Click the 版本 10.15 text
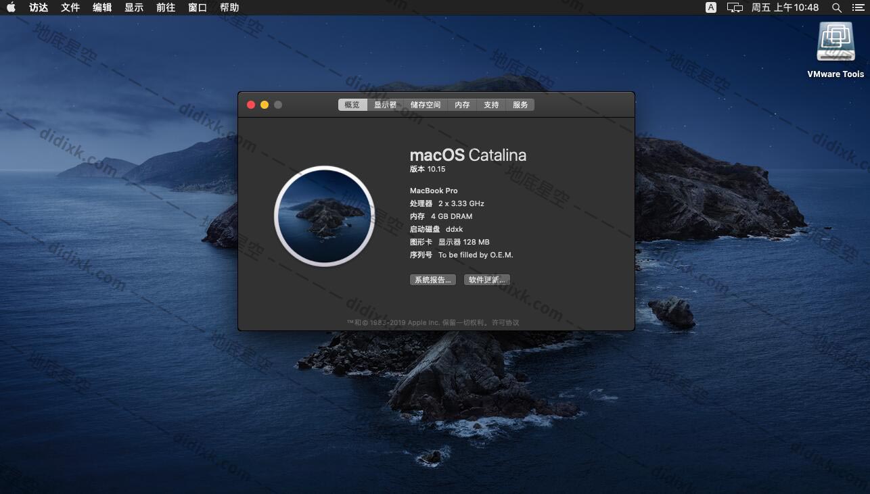The height and width of the screenshot is (494, 870). click(x=428, y=169)
